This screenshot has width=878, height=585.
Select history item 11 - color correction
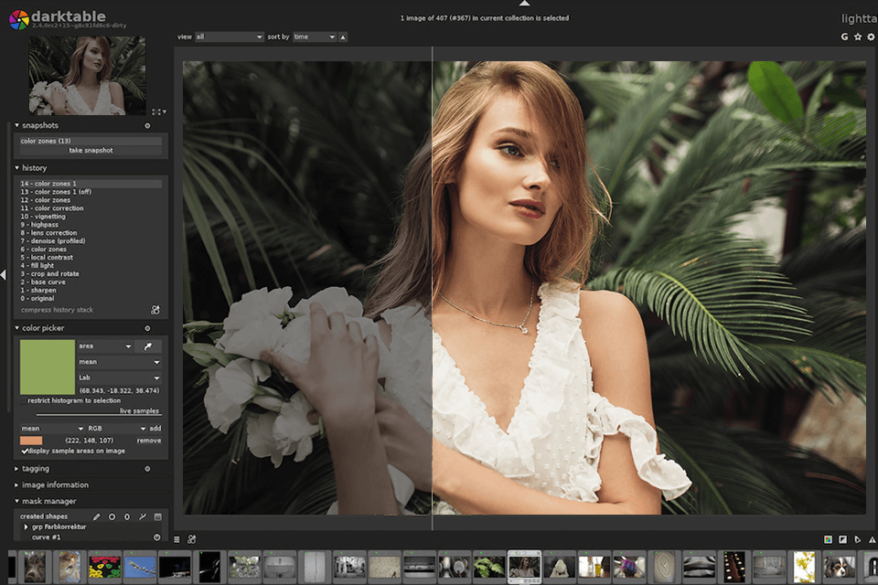(91, 208)
